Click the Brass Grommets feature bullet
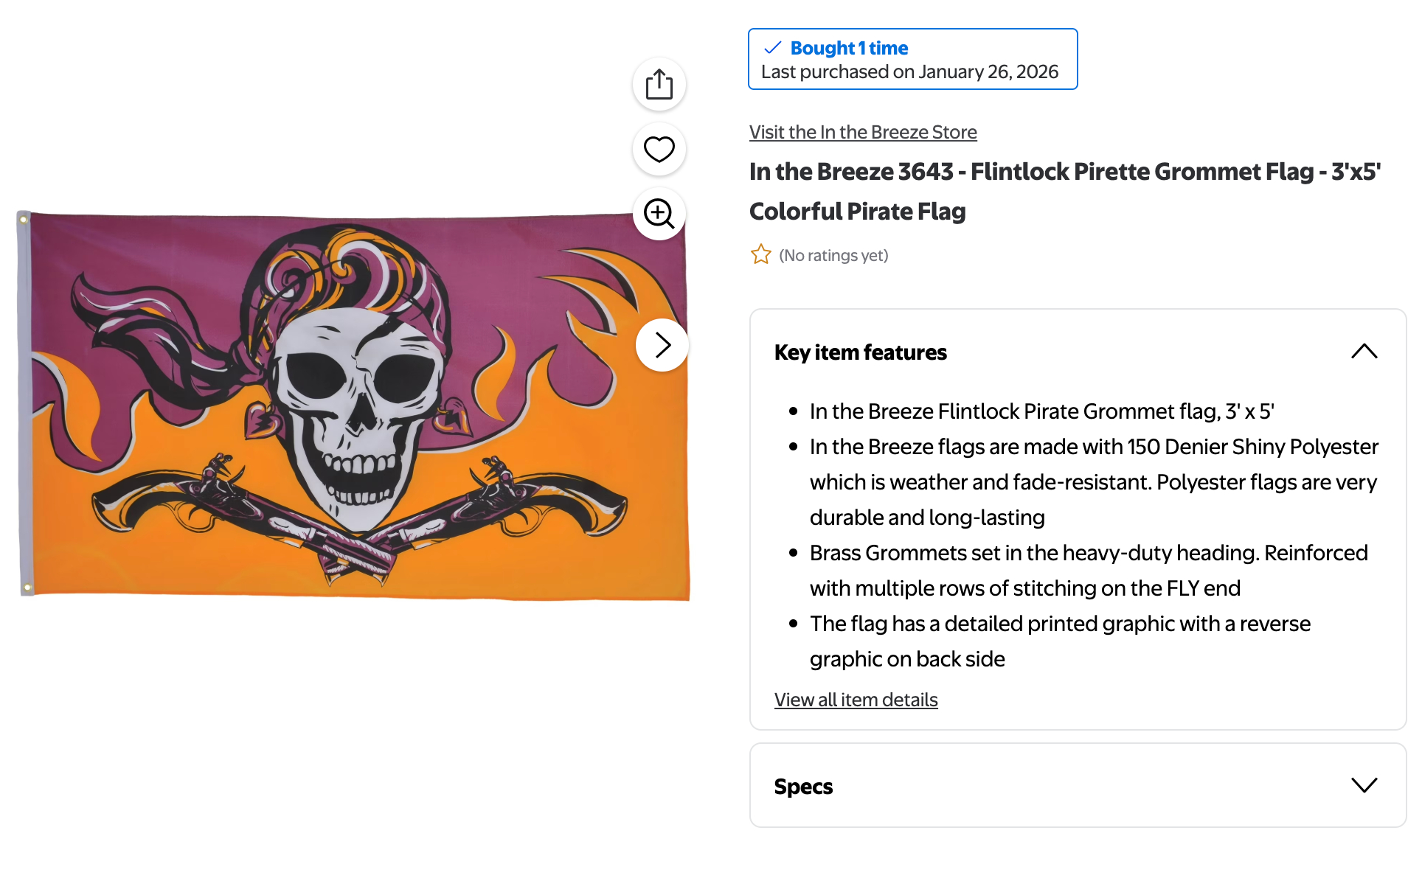 1089,571
